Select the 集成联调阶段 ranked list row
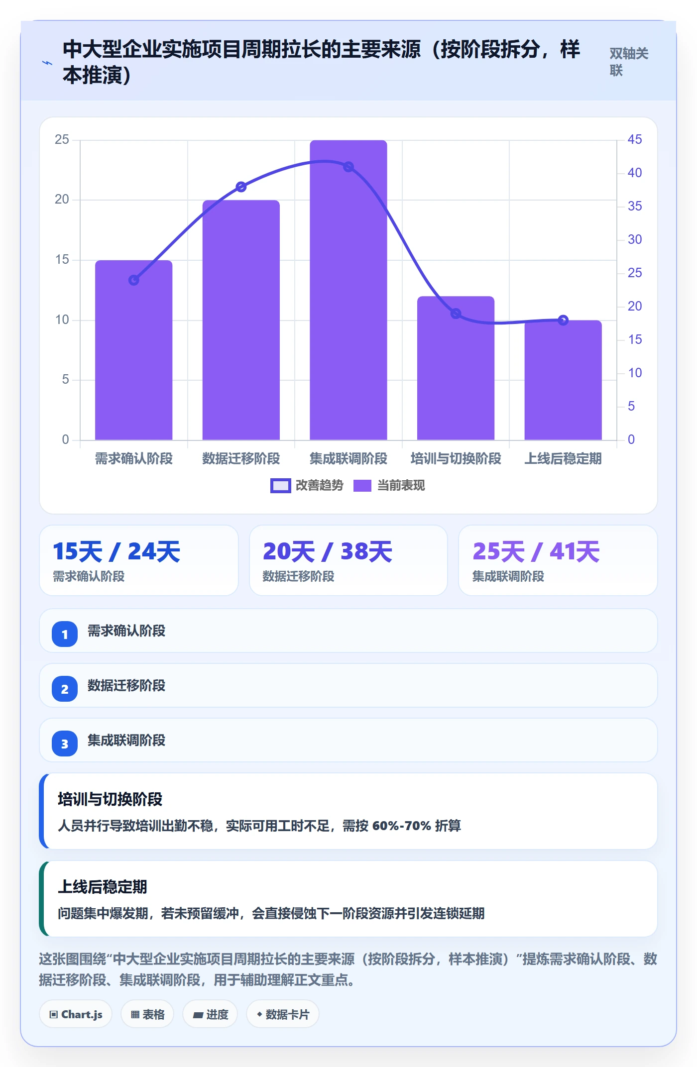 [x=348, y=740]
